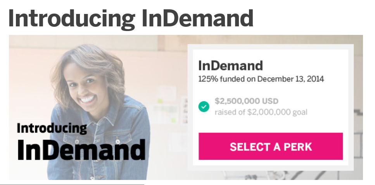Click the word "InDemand" in the page heading
375x185 pixels.
[x=197, y=18]
